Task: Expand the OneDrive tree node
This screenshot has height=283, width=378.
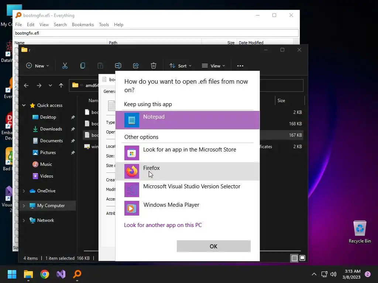Action: (x=24, y=191)
